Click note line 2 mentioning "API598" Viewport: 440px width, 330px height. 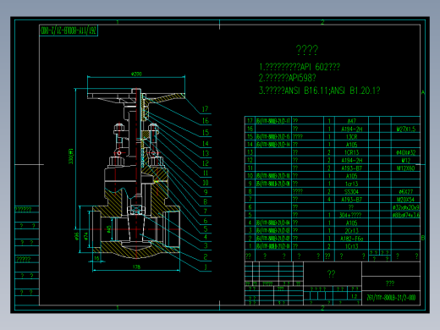pyautogui.click(x=287, y=78)
